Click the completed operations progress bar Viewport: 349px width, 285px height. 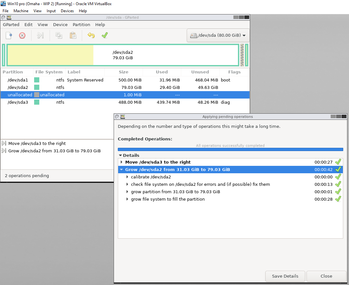coord(230,149)
